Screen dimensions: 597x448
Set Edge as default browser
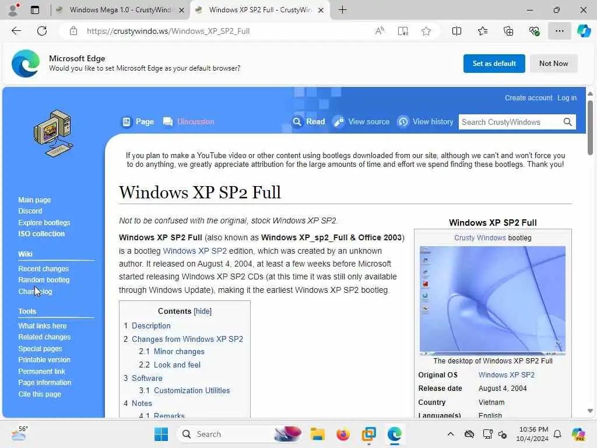tap(494, 64)
